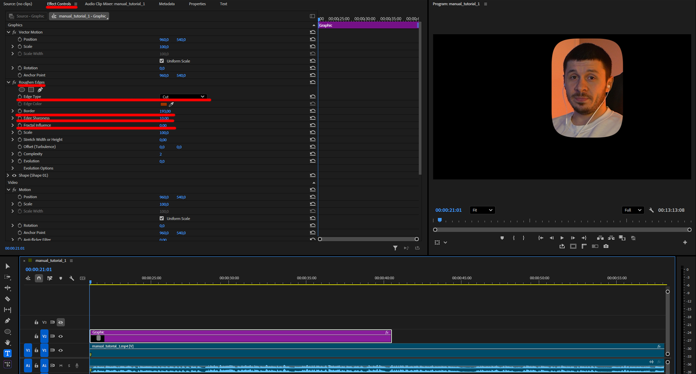Reset the Border parameter
The image size is (696, 374).
pyautogui.click(x=312, y=111)
